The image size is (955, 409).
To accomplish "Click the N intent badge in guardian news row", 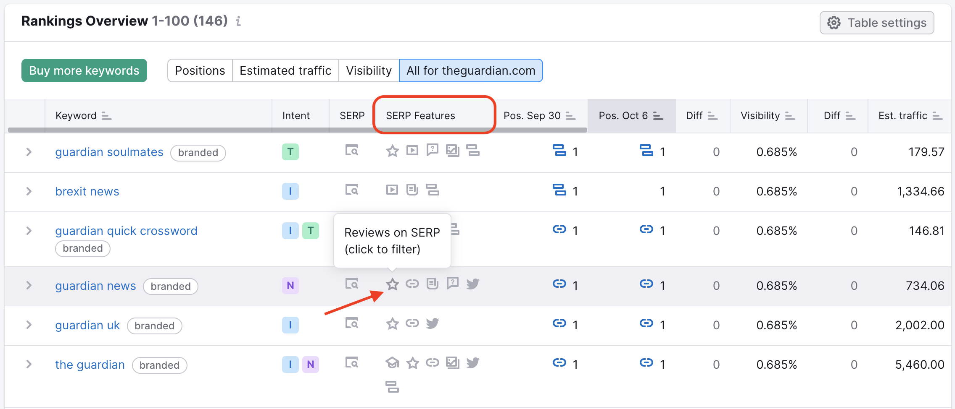I will coord(290,286).
